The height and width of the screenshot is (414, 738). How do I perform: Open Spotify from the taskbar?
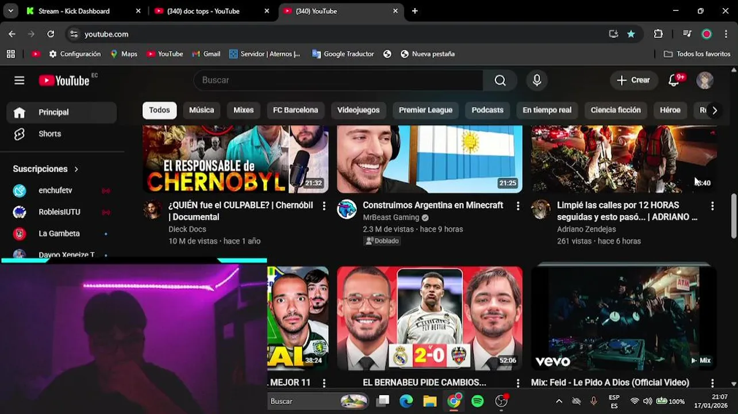(478, 401)
